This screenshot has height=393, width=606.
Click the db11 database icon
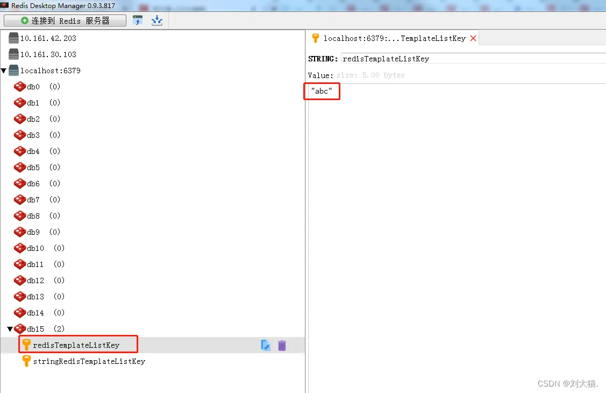coord(20,264)
